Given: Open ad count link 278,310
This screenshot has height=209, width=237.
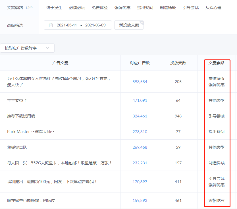Looking at the screenshot, I should click(140, 132).
